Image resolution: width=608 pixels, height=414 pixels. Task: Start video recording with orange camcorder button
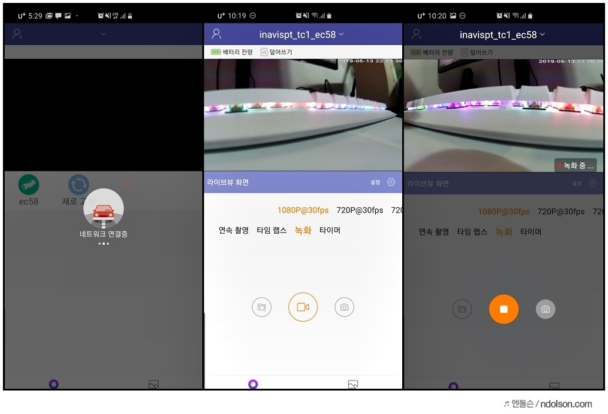click(x=303, y=307)
